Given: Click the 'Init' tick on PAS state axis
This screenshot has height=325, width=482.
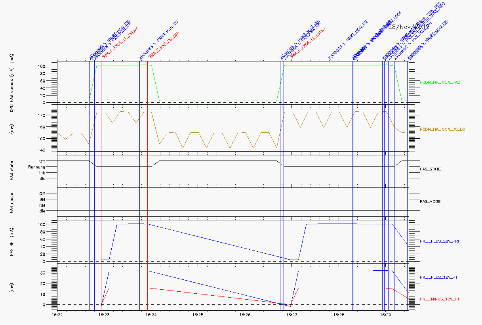Looking at the screenshot, I should [42, 173].
